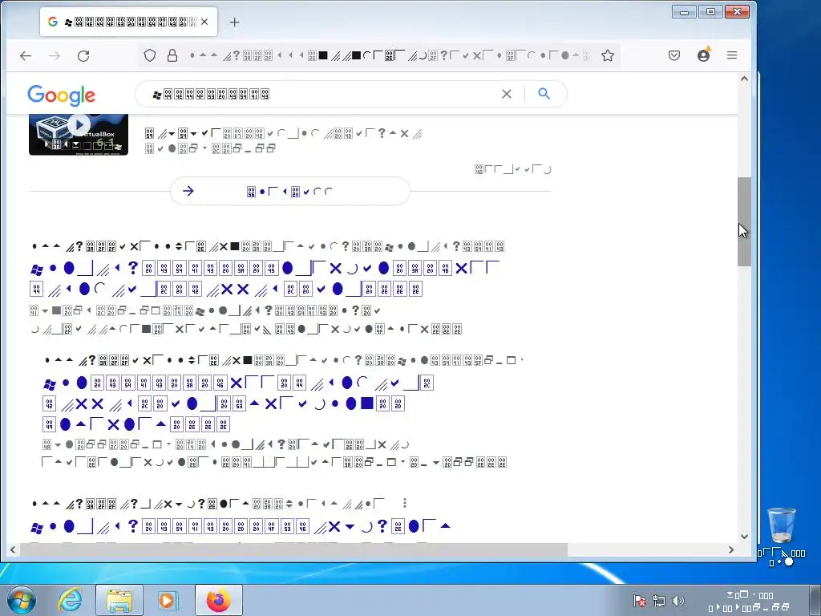Click the taskbar clock and date
Viewport: 821px width, 616px height.
[750, 601]
